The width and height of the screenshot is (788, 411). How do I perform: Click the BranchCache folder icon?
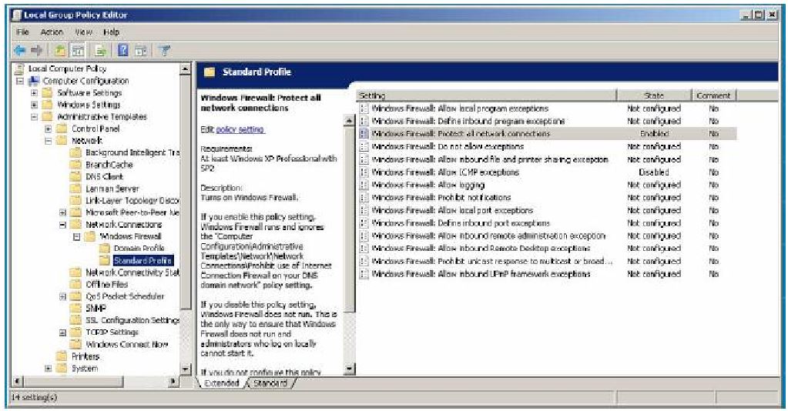click(76, 165)
